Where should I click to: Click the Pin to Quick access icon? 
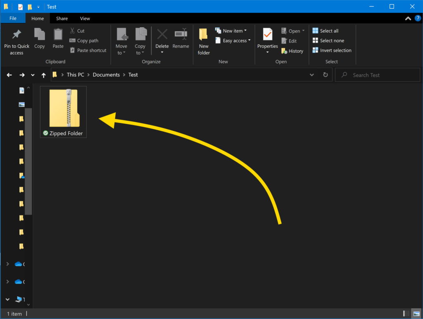(x=17, y=34)
